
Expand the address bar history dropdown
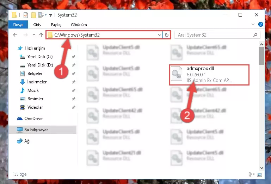coord(160,35)
